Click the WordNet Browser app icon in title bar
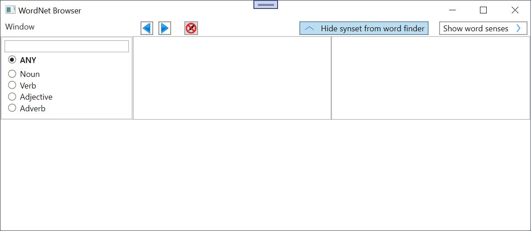531x231 pixels. 10,10
